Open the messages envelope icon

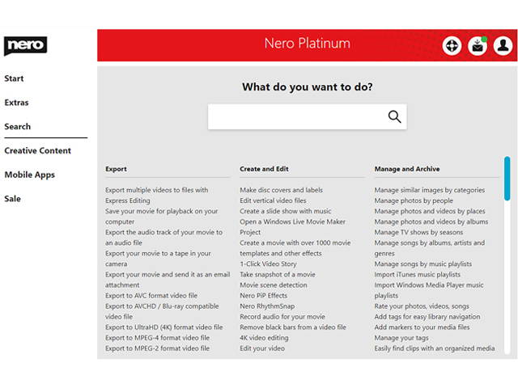[478, 46]
